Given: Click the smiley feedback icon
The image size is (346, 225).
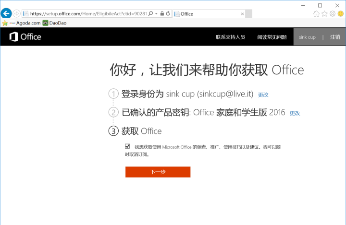Looking at the screenshot, I should click(341, 14).
